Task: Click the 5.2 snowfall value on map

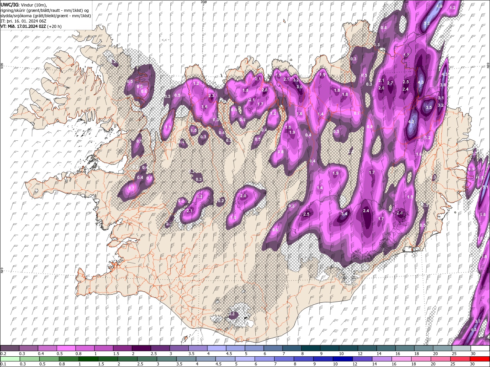Action: [427, 24]
